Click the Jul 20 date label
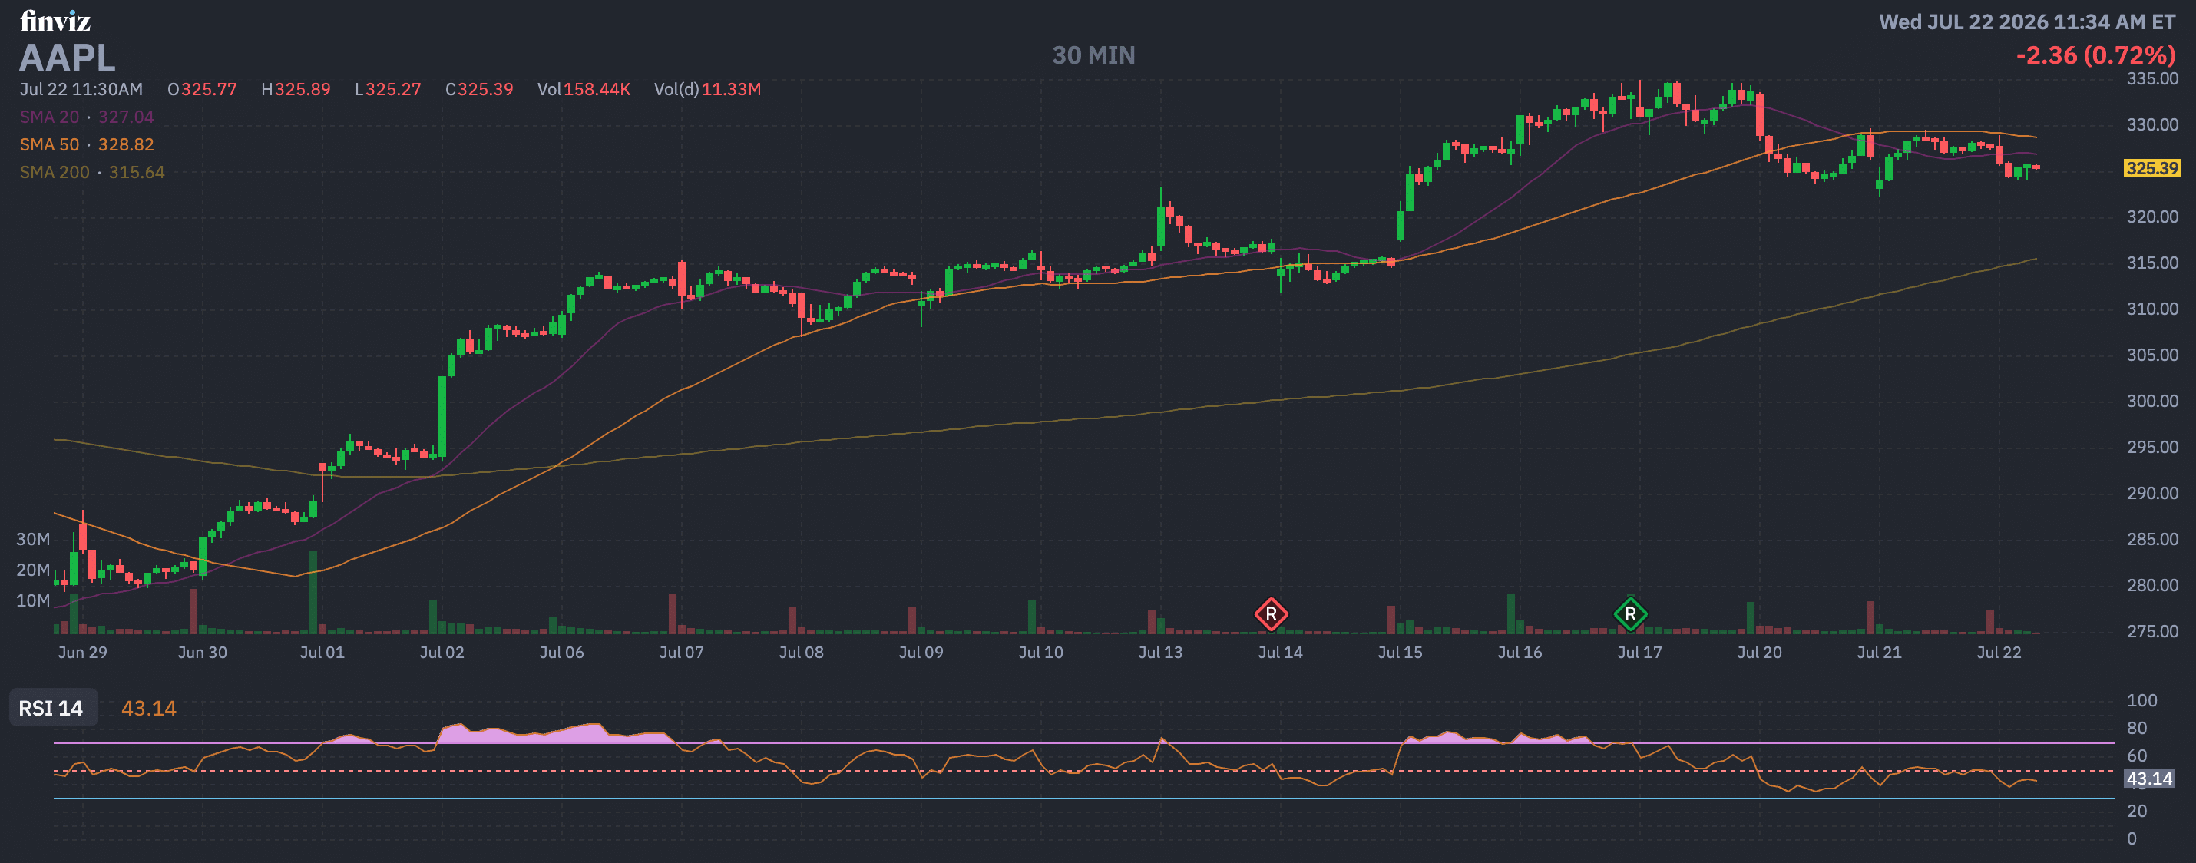Screen dimensions: 2196x863 click(x=1760, y=653)
